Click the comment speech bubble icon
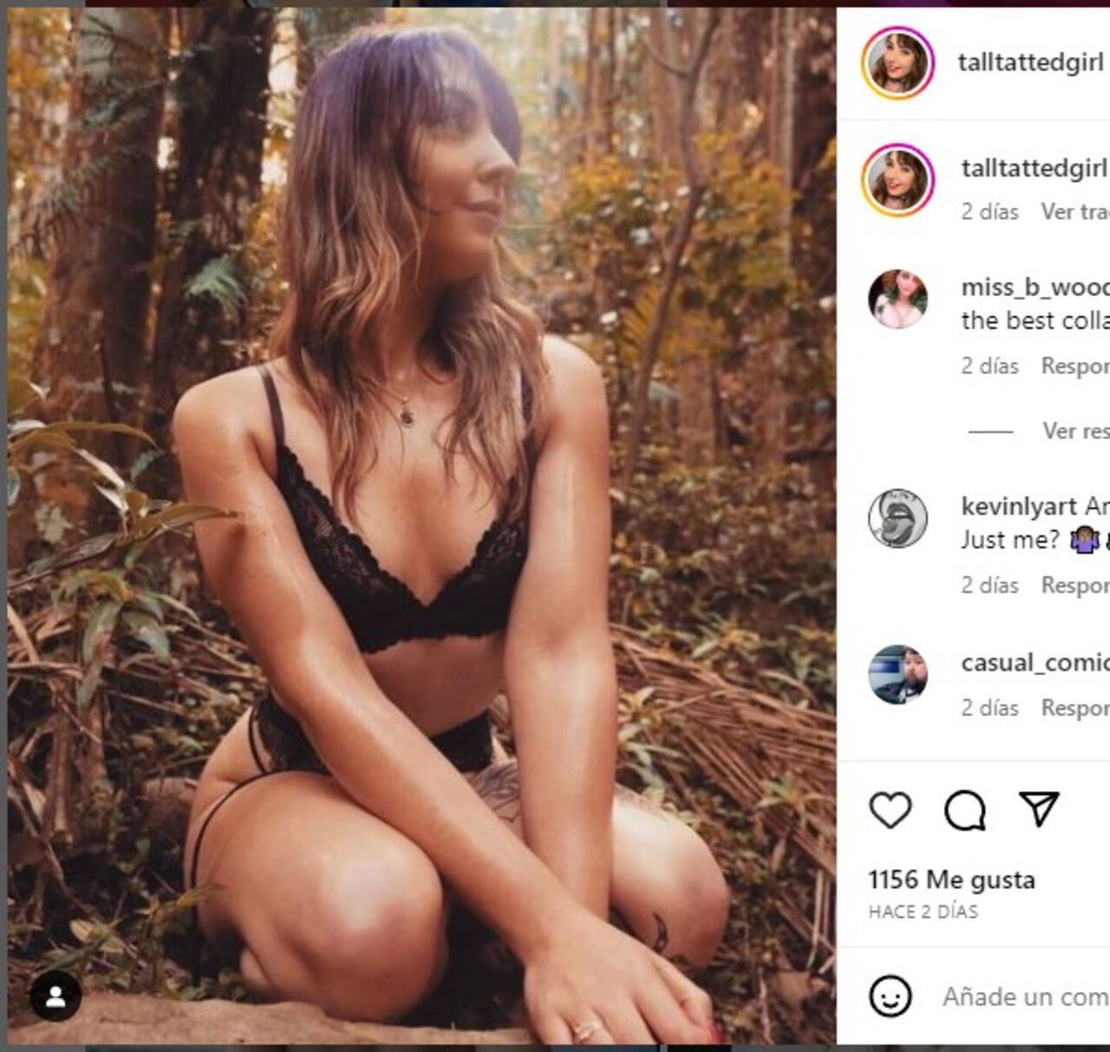The image size is (1110, 1052). [x=964, y=810]
